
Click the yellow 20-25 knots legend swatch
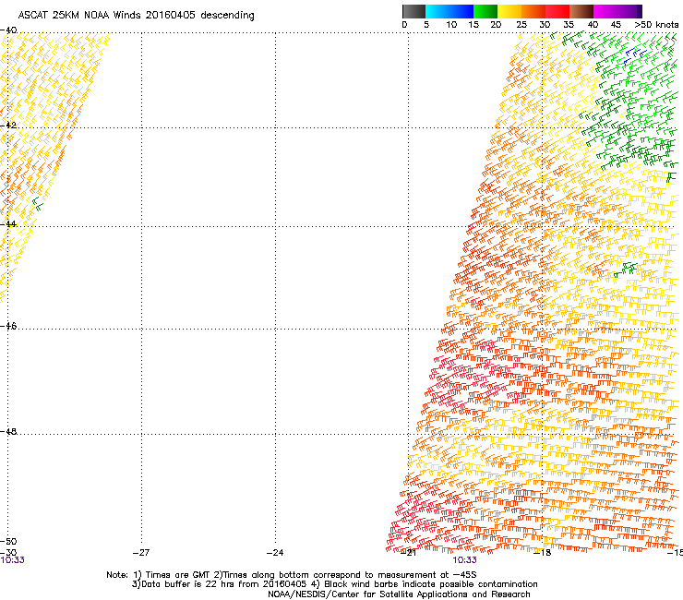509,11
